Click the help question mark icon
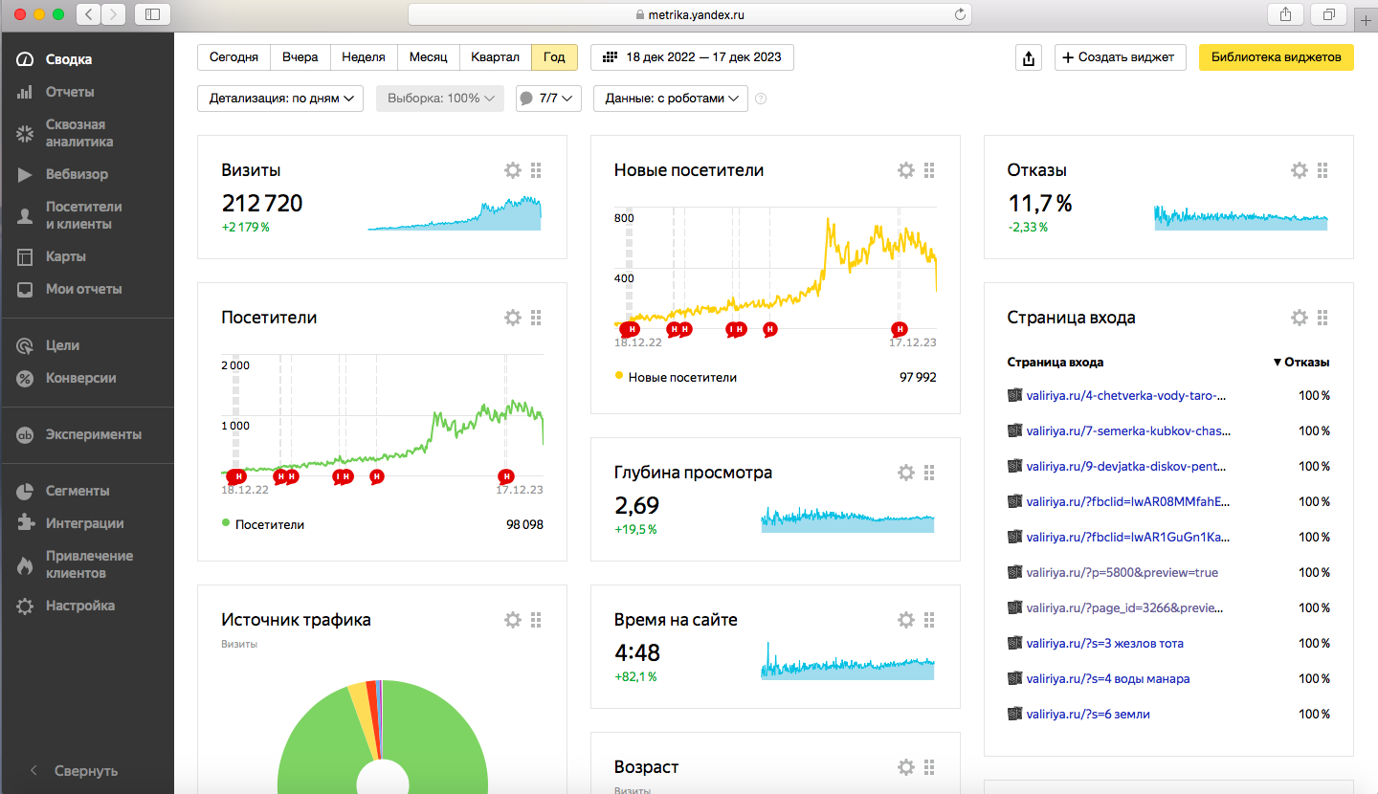This screenshot has height=794, width=1378. click(x=761, y=99)
